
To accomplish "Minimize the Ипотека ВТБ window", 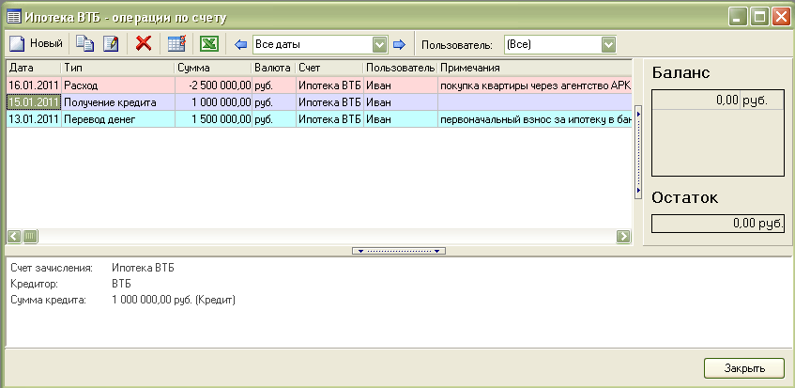I will coord(738,18).
